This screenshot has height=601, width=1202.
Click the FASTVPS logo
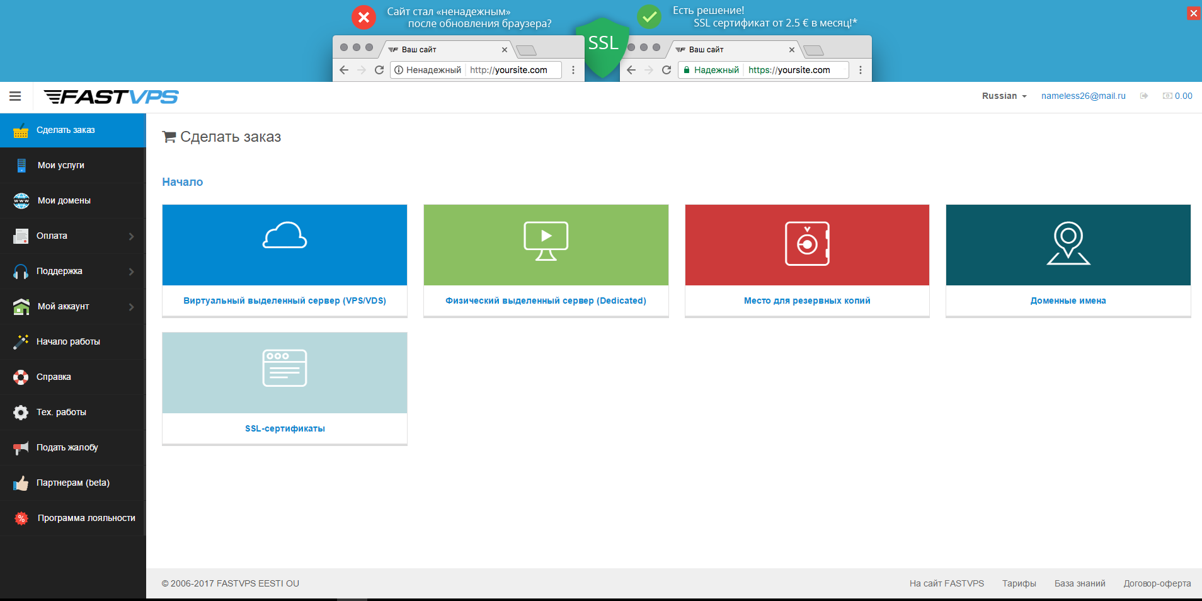111,96
